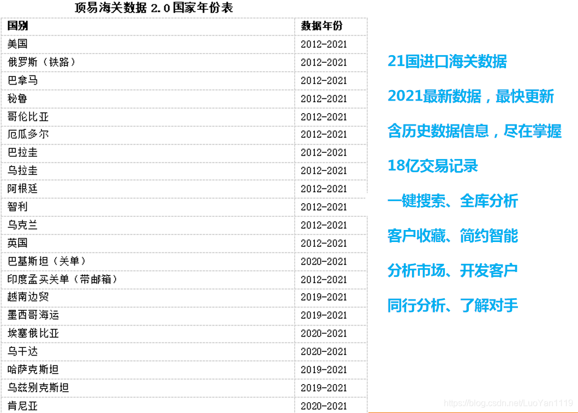Click the year range for 乌克兰

pos(324,225)
